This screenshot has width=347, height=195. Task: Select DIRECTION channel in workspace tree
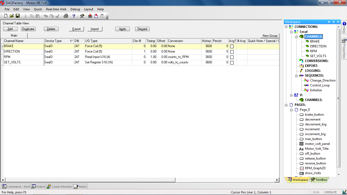coord(318,46)
